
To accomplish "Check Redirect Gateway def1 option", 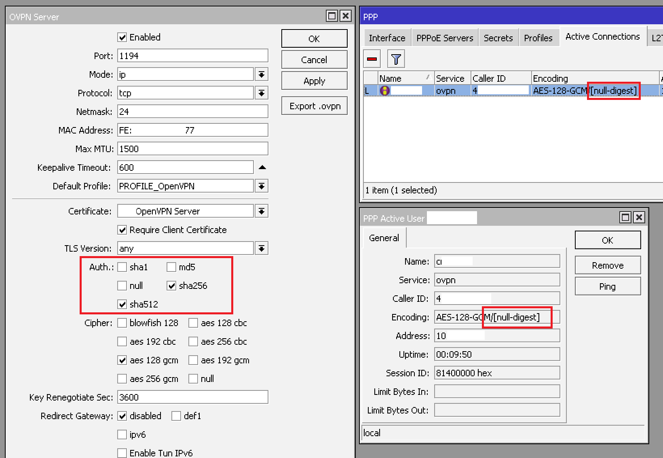I will pyautogui.click(x=176, y=416).
